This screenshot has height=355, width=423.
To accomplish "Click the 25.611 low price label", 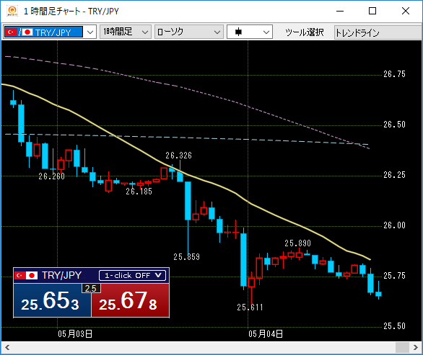I will pyautogui.click(x=250, y=307).
